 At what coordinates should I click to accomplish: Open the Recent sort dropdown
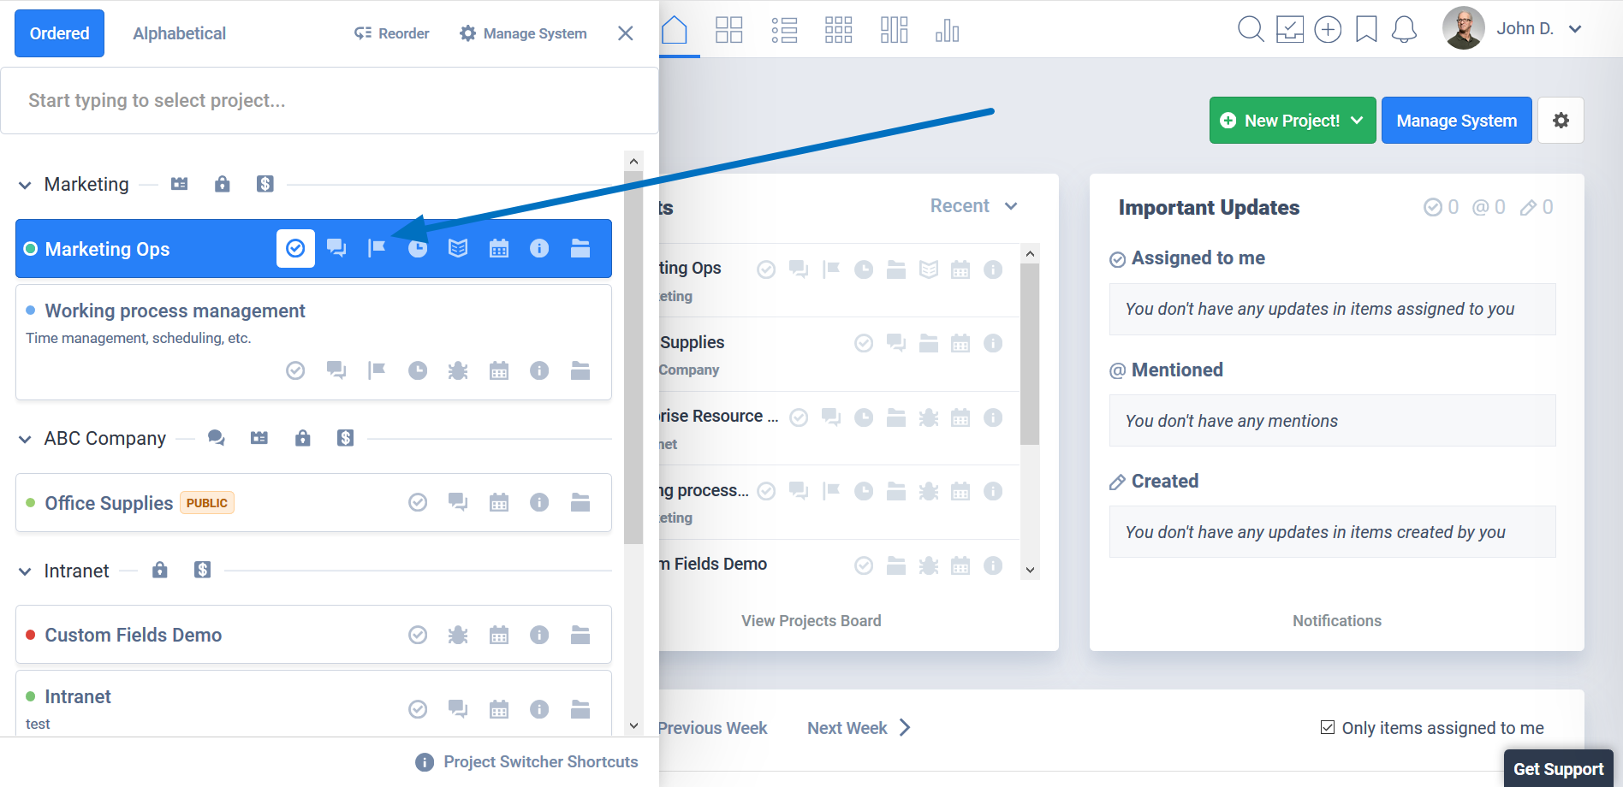[973, 206]
